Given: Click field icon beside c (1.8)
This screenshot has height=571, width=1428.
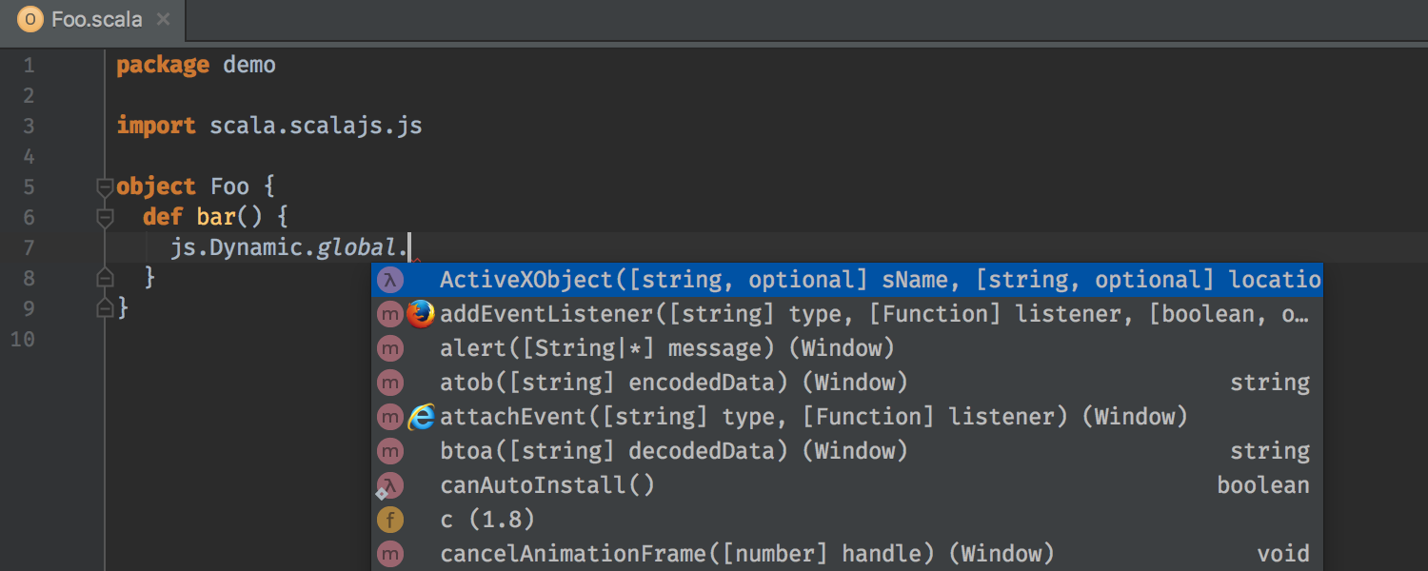Looking at the screenshot, I should [390, 520].
